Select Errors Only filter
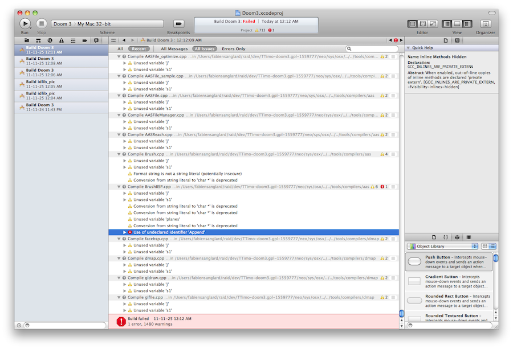This screenshot has height=349, width=513. click(234, 49)
